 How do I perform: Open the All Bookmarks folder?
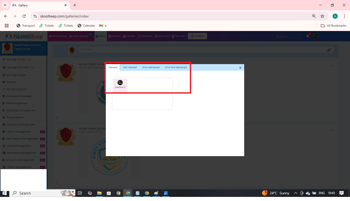[334, 26]
